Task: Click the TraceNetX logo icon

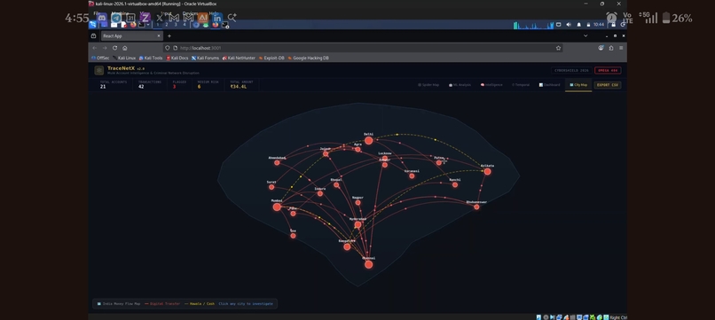Action: point(99,70)
